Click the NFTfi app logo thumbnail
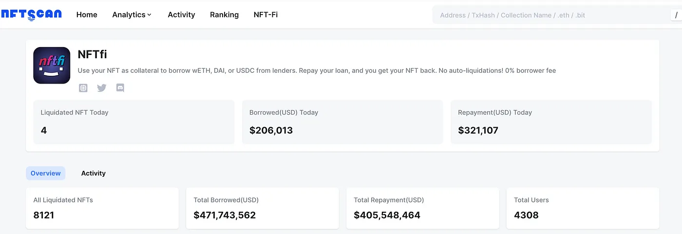The width and height of the screenshot is (682, 234). pos(52,65)
